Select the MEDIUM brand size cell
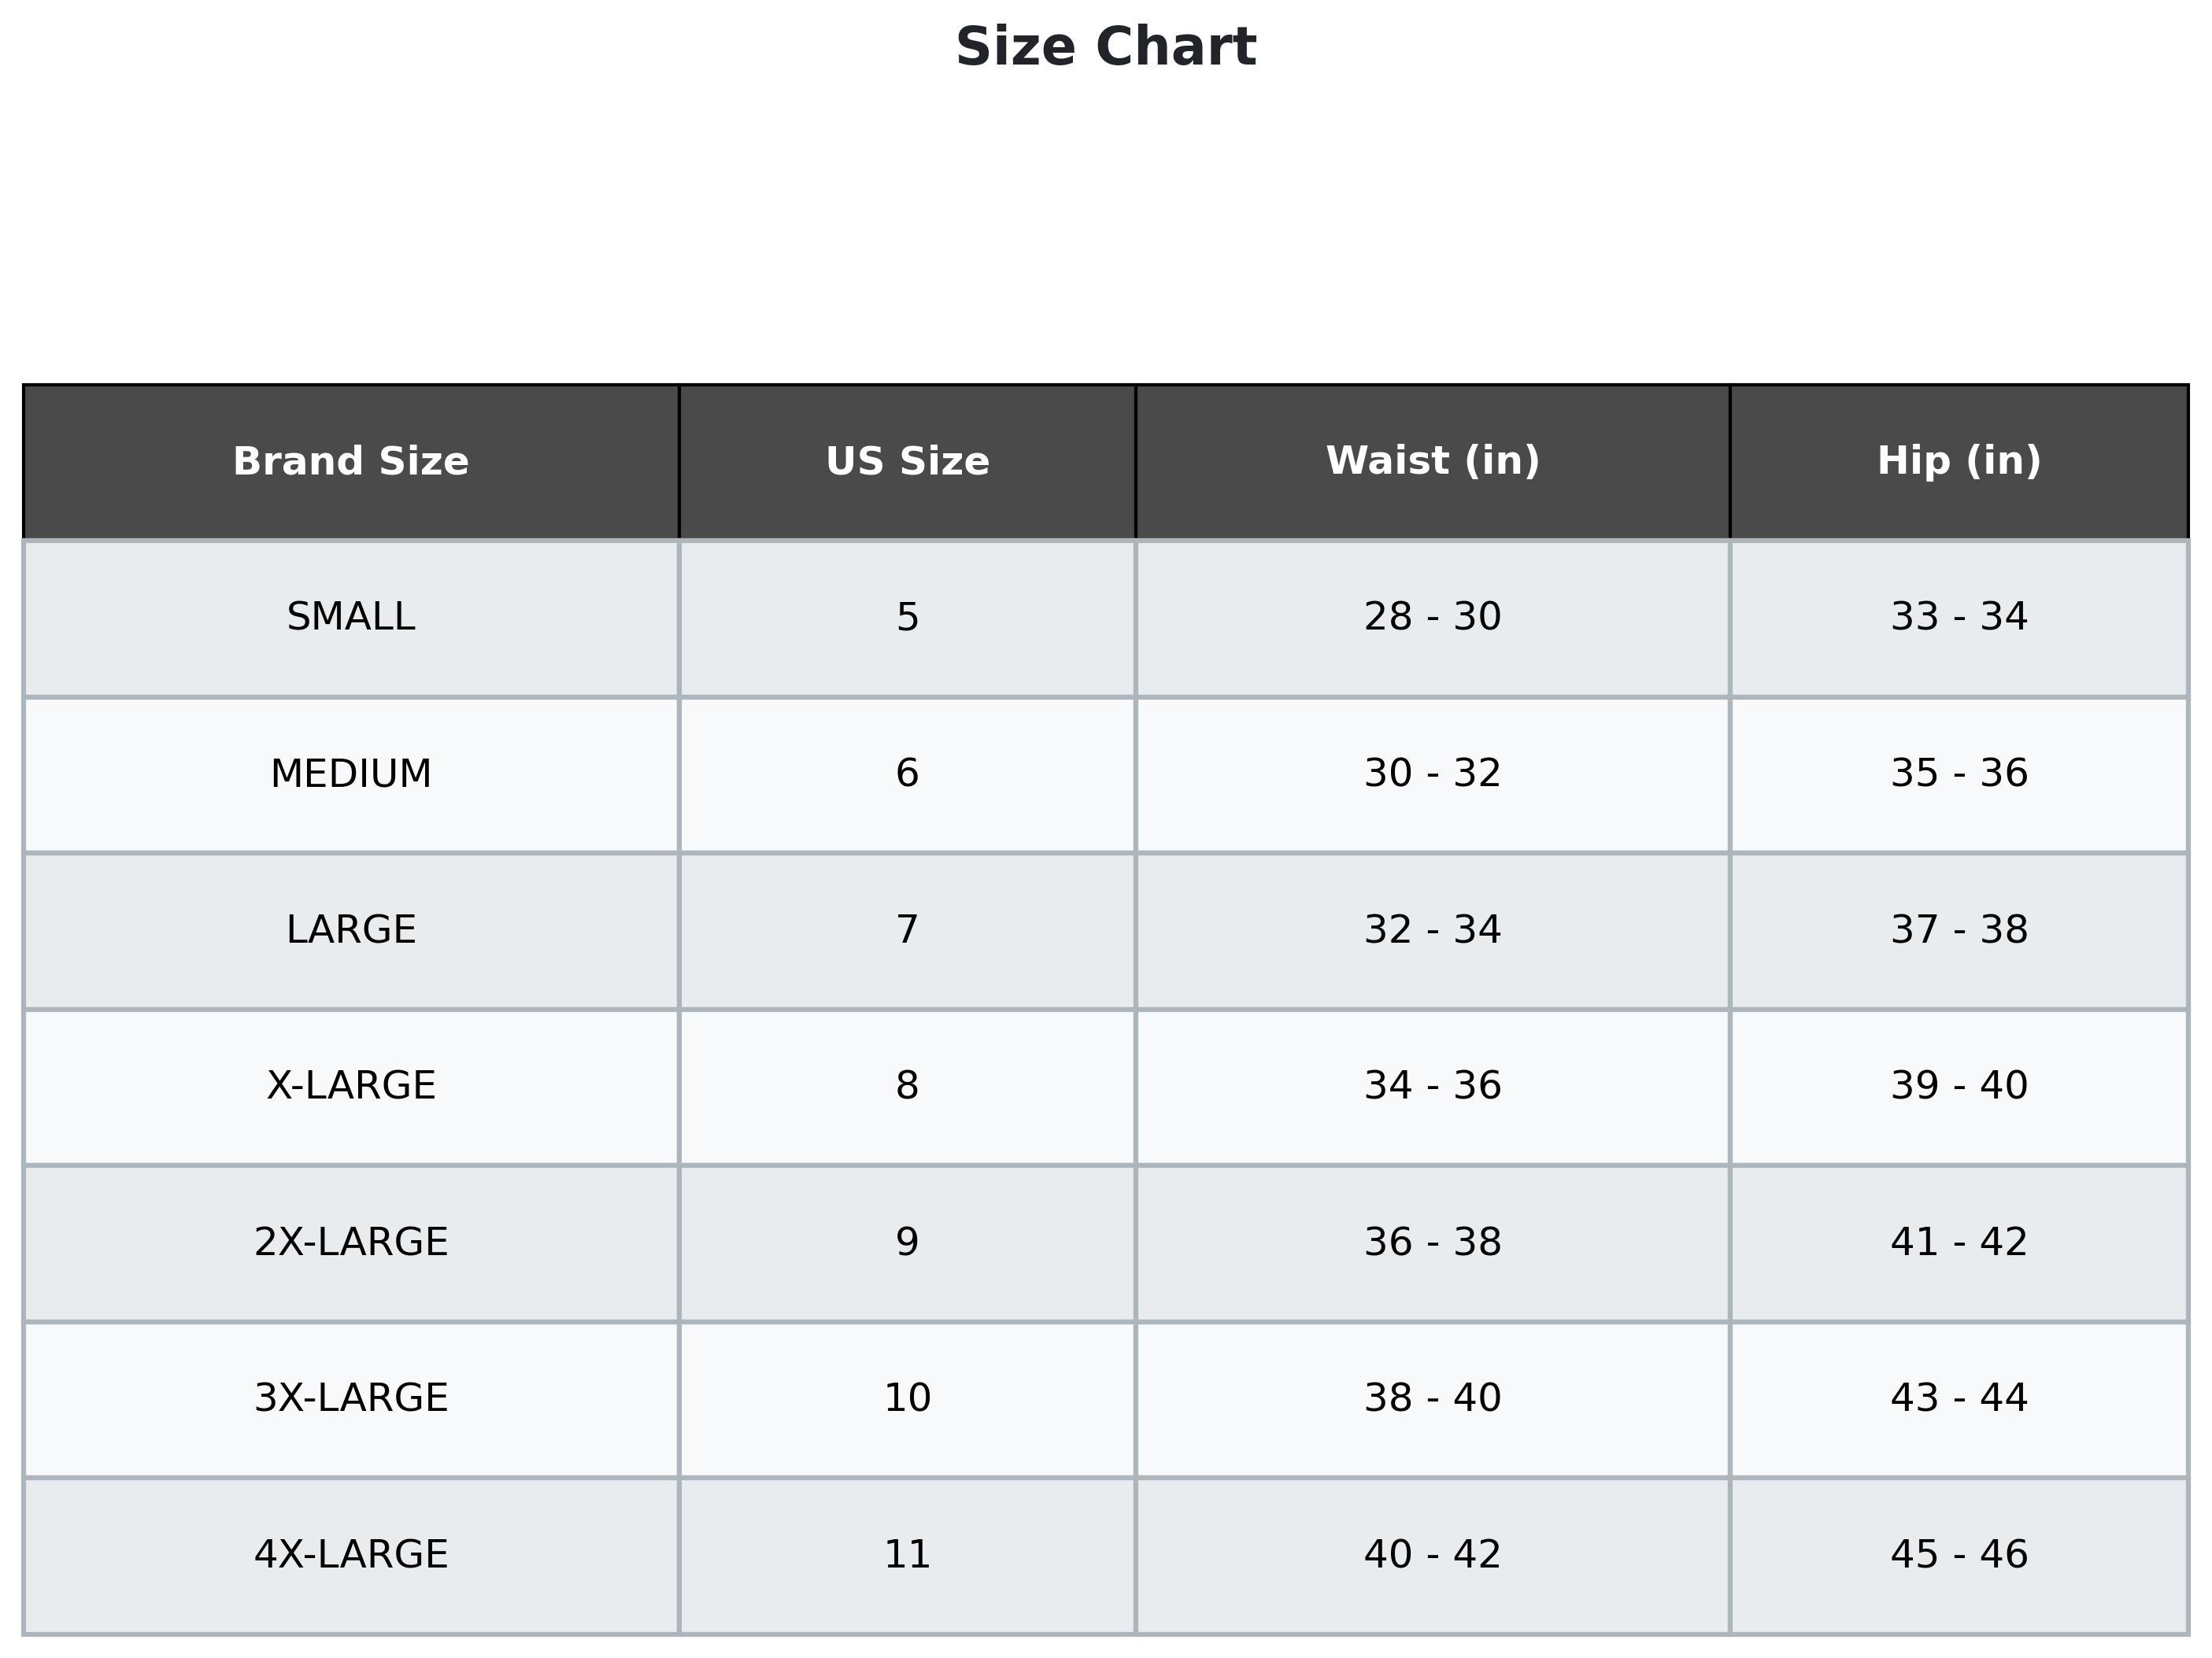This screenshot has height=1658, width=2212. click(x=351, y=774)
